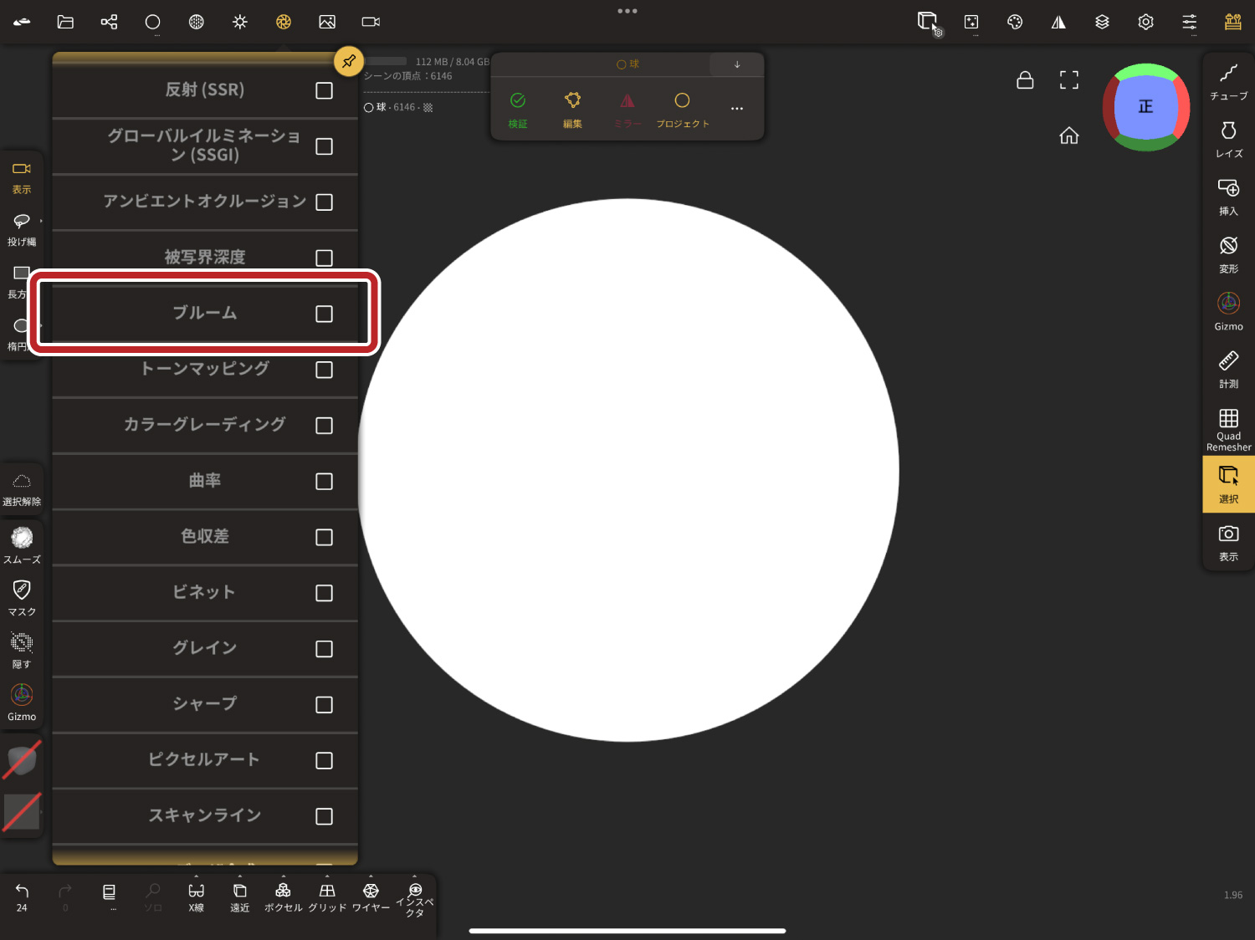The image size is (1255, 940).
Task: Select the Tube (チューブ) tool
Action: click(1227, 82)
